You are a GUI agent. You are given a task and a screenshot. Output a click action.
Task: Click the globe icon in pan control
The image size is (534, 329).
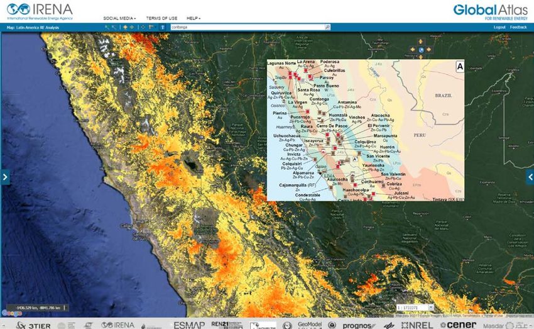tap(421, 50)
